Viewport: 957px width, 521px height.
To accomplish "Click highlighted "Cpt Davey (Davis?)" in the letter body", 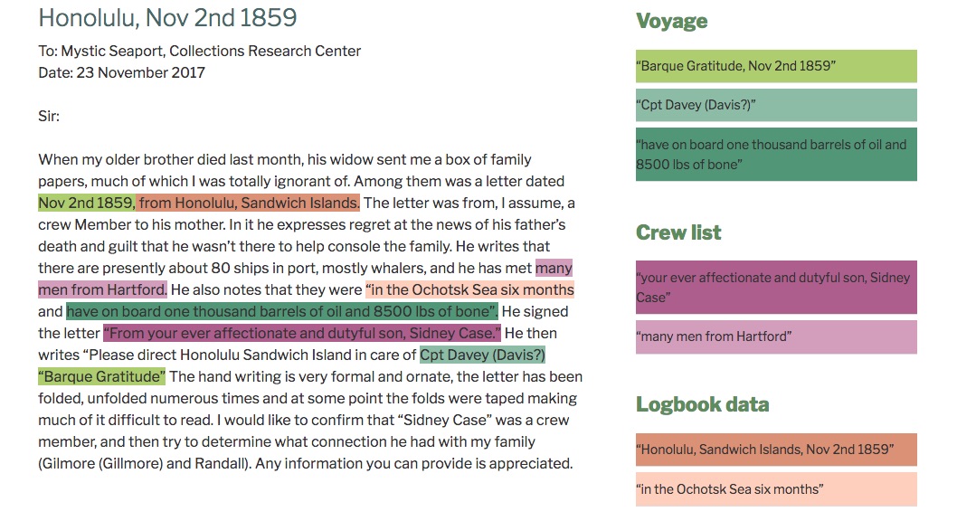I will [482, 355].
